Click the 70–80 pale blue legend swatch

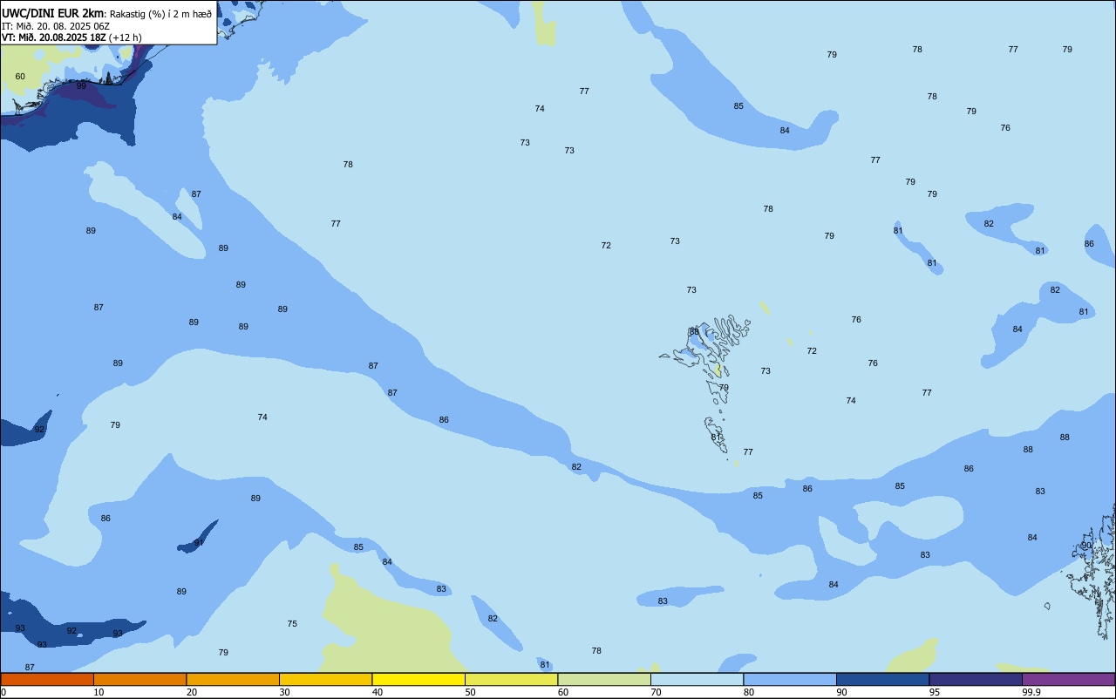point(697,679)
